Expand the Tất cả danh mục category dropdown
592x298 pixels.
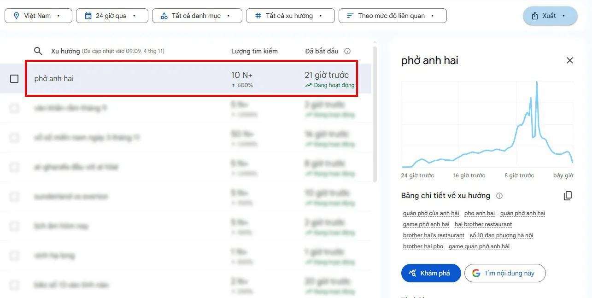(x=197, y=16)
